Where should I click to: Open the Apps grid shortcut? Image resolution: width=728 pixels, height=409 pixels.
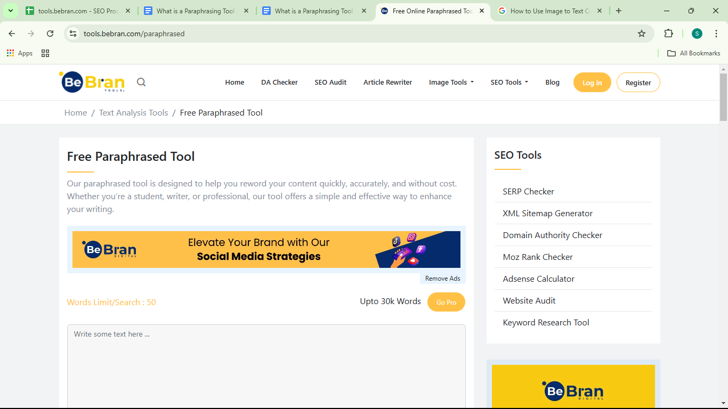[20, 53]
